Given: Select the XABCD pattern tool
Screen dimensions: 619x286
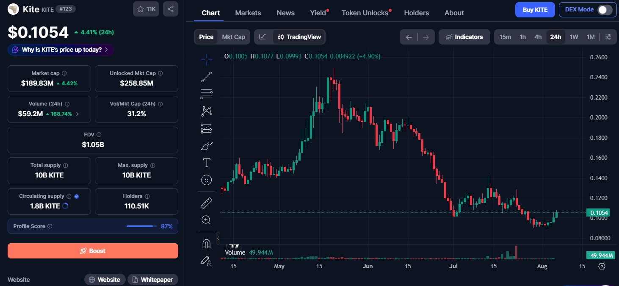Looking at the screenshot, I should click(207, 111).
